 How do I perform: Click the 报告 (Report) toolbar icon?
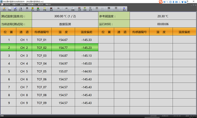(85, 9)
